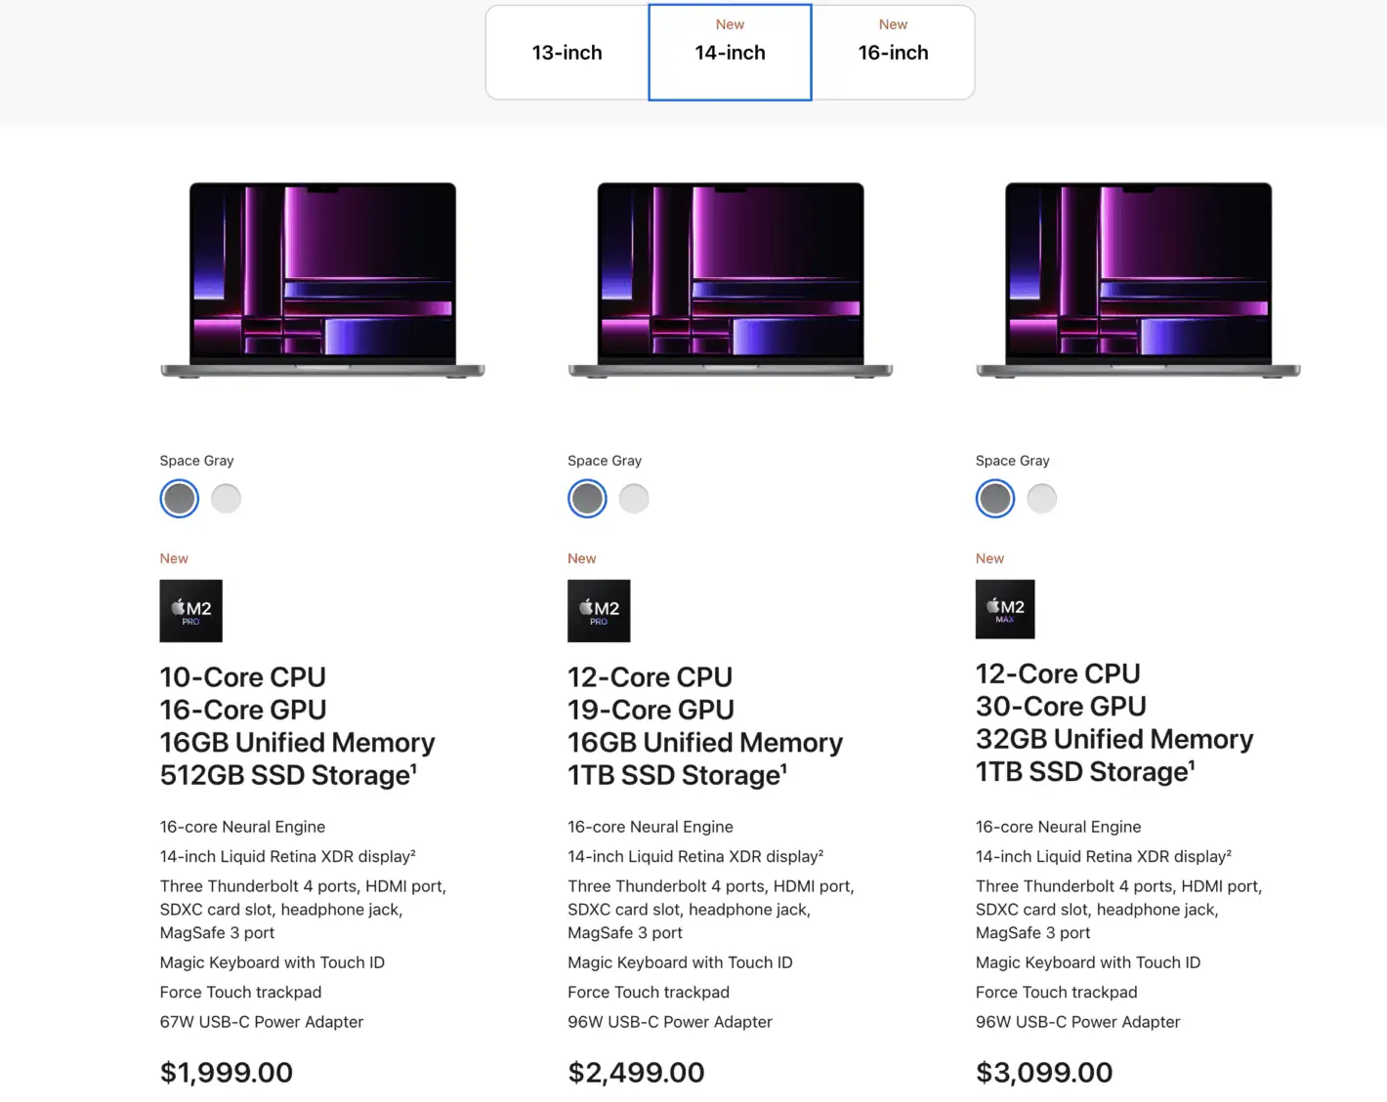Click the 10-Core CPU MacBook image
The width and height of the screenshot is (1387, 1102).
(322, 280)
